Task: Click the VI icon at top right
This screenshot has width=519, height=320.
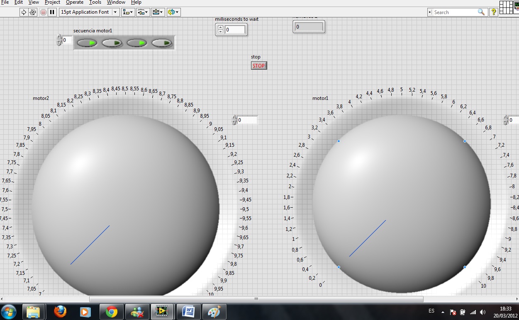Action: (x=517, y=7)
